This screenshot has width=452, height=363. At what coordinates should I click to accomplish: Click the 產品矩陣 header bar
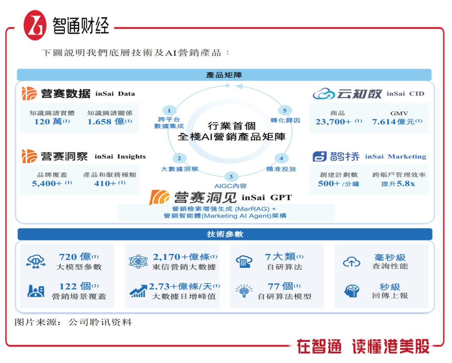click(x=224, y=75)
